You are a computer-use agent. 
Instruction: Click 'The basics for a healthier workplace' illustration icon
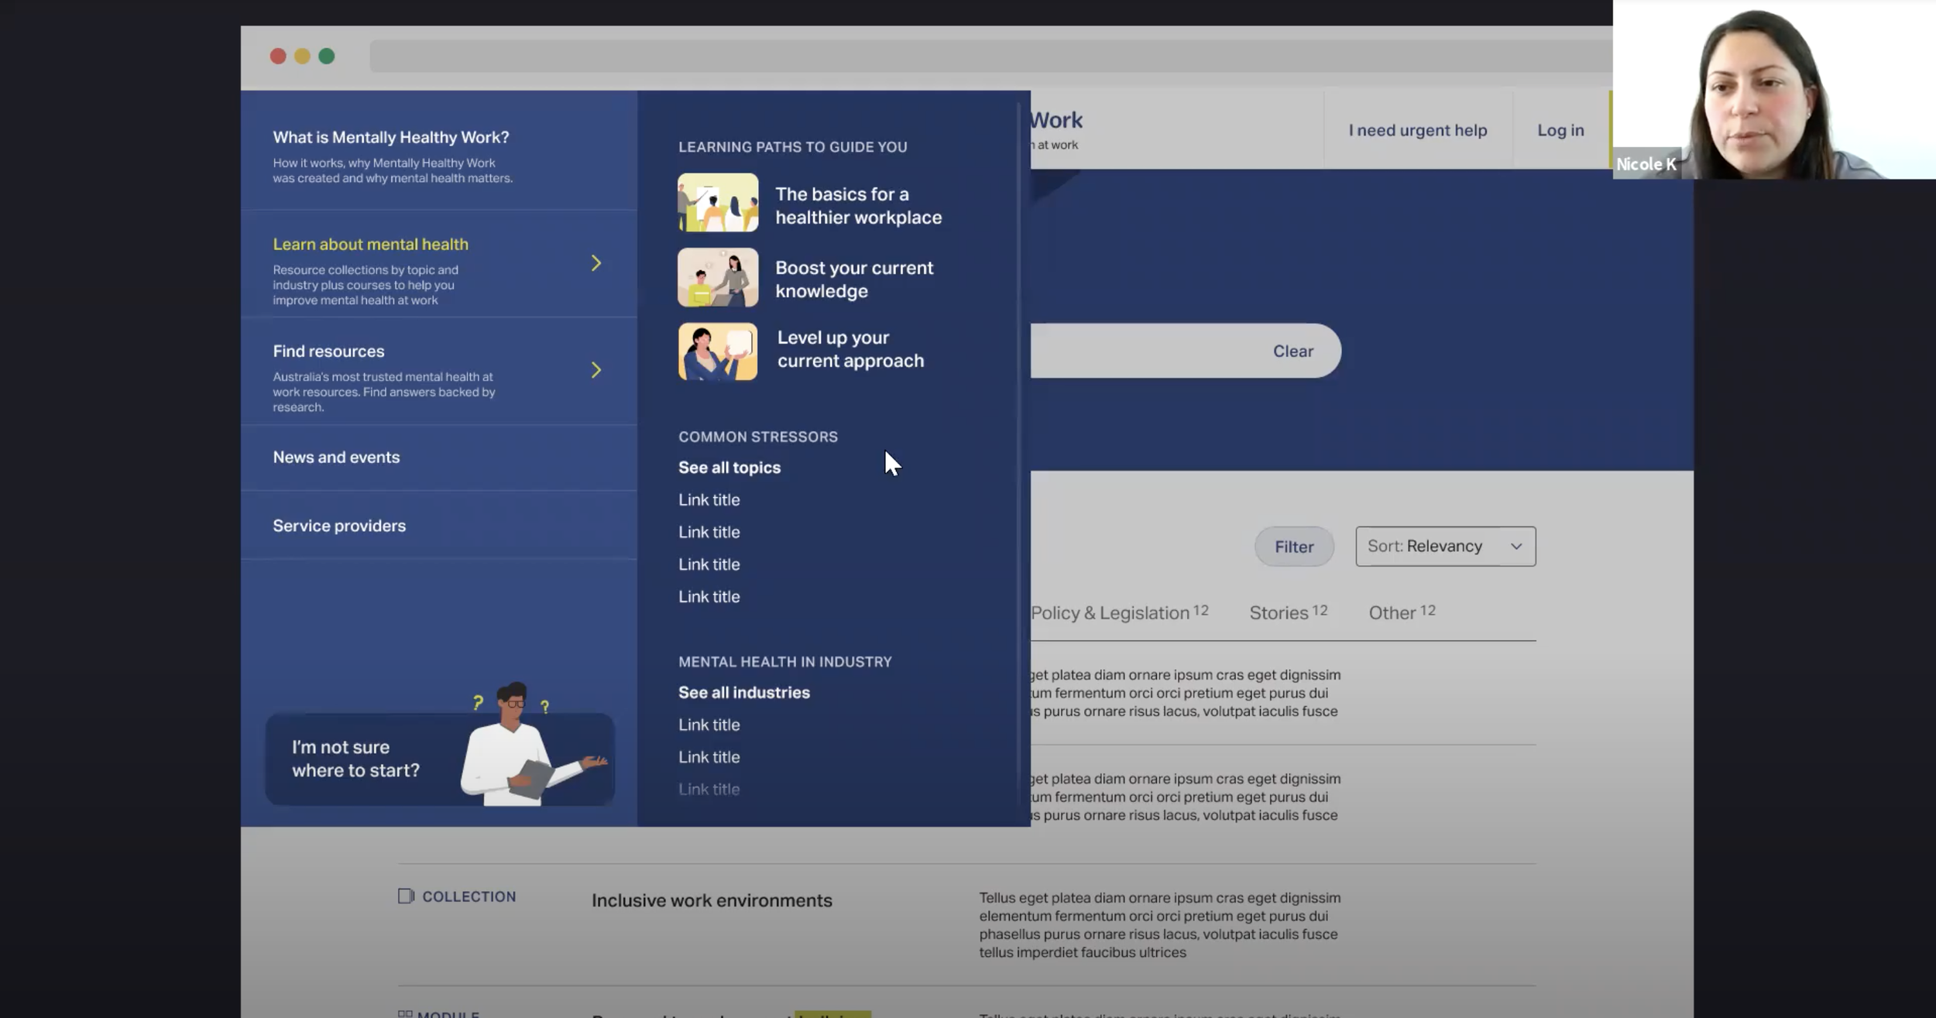(x=717, y=202)
